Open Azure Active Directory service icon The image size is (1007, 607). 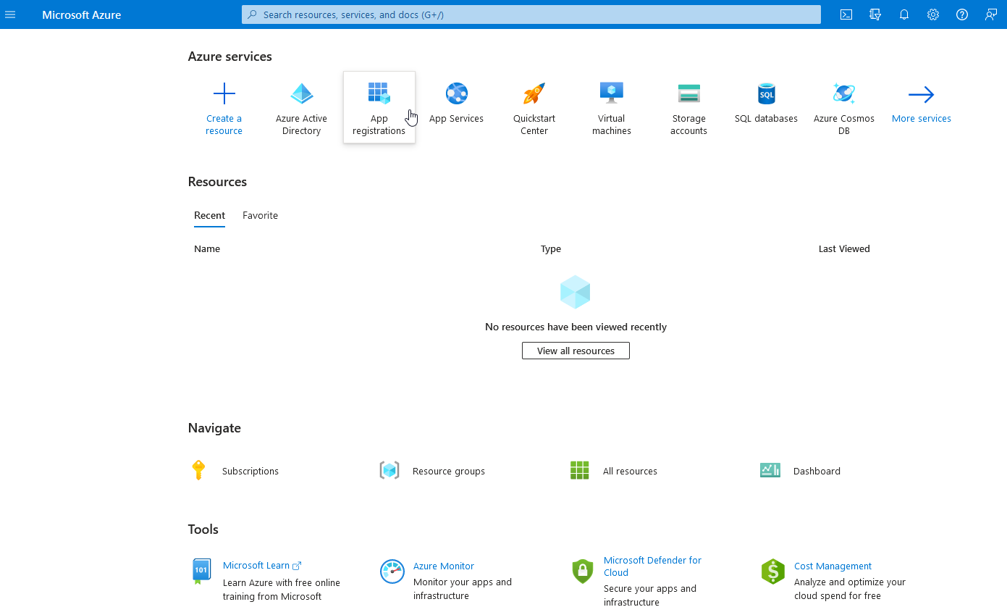pos(302,93)
